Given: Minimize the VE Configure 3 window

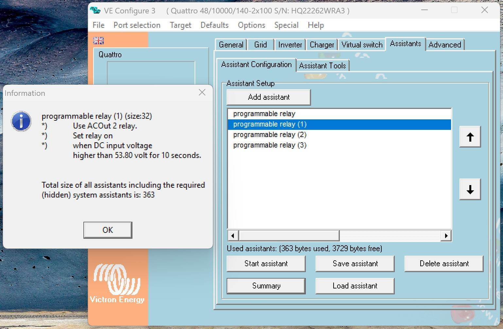Looking at the screenshot, I should tap(425, 10).
